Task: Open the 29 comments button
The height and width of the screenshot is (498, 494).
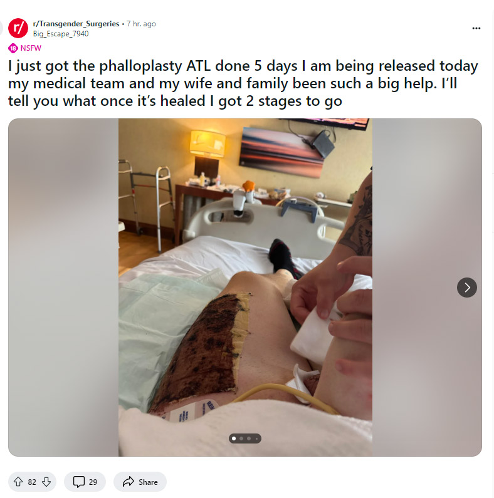Action: pos(85,482)
